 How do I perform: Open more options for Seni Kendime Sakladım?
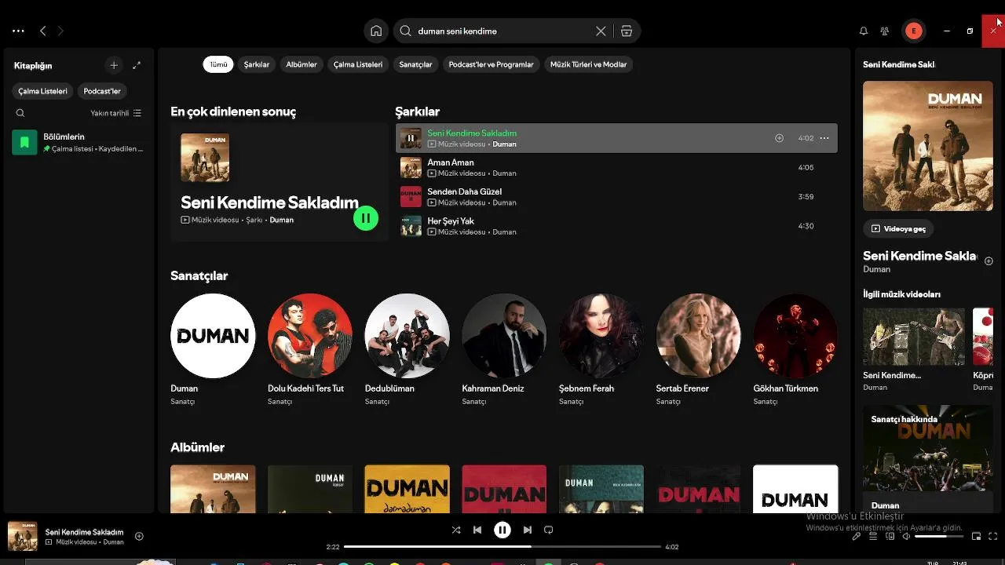tap(824, 138)
